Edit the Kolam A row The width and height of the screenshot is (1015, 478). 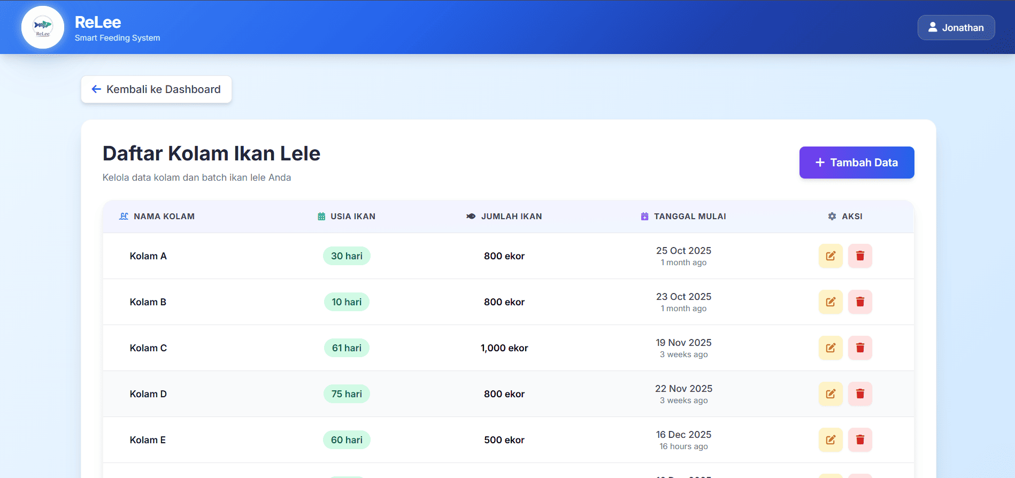coord(830,256)
